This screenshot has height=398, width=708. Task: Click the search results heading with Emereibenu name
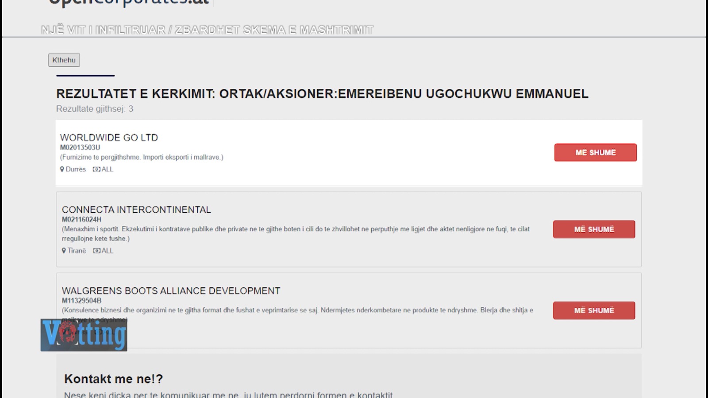322,94
